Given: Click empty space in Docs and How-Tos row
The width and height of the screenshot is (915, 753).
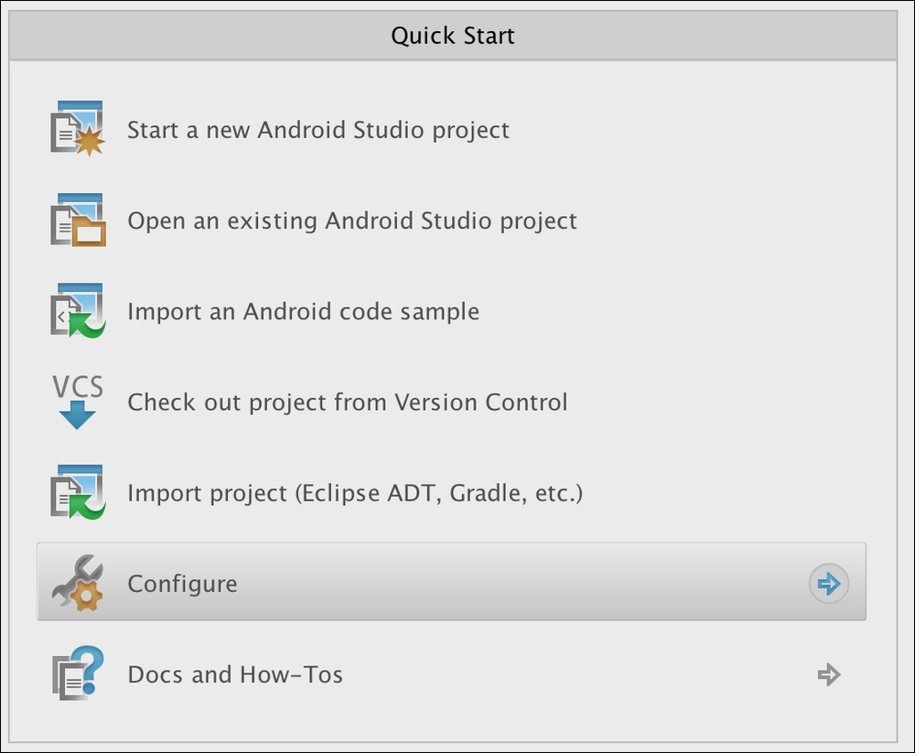Looking at the screenshot, I should pyautogui.click(x=577, y=674).
